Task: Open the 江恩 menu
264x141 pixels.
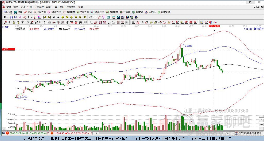Action: [x=30, y=7]
